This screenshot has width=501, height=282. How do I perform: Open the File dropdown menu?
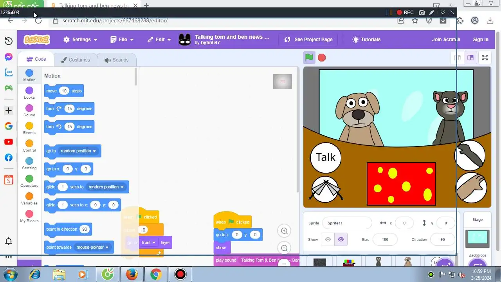coord(122,40)
